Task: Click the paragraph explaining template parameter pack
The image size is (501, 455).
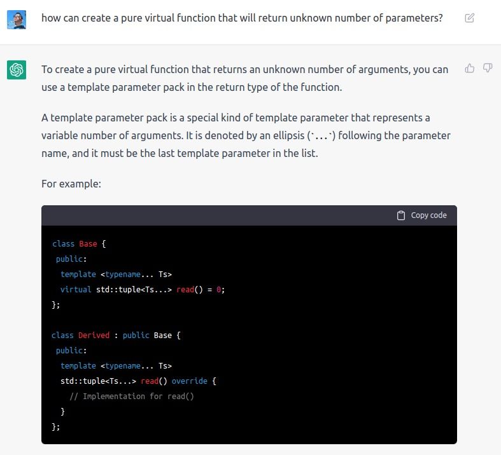Action: click(246, 135)
